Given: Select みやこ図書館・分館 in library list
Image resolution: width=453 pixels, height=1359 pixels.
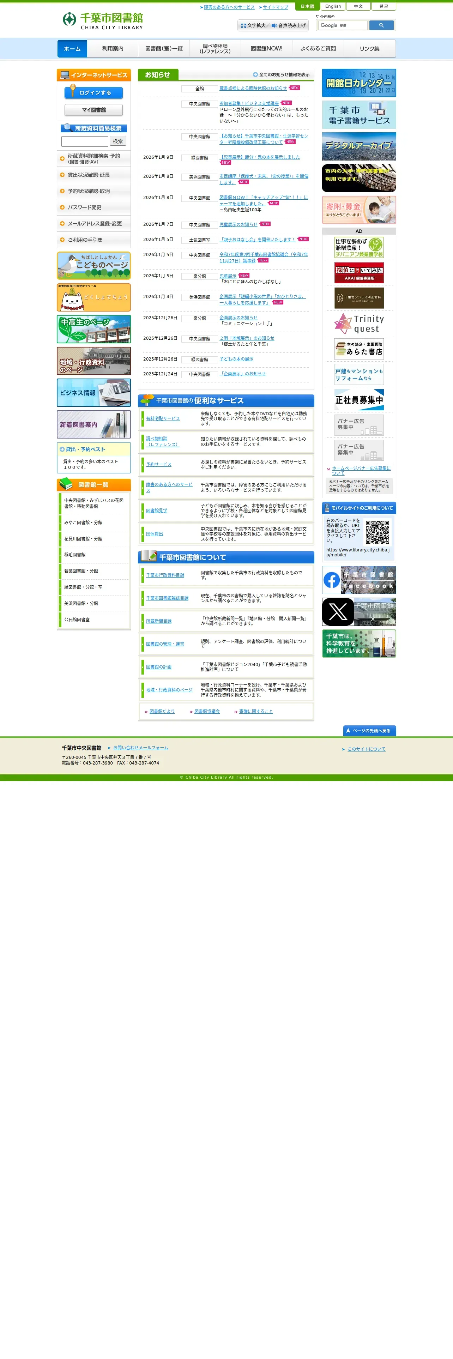Looking at the screenshot, I should [x=94, y=523].
